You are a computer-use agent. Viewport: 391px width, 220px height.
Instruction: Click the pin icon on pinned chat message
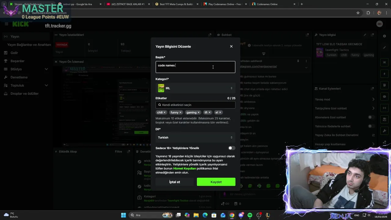(x=298, y=61)
